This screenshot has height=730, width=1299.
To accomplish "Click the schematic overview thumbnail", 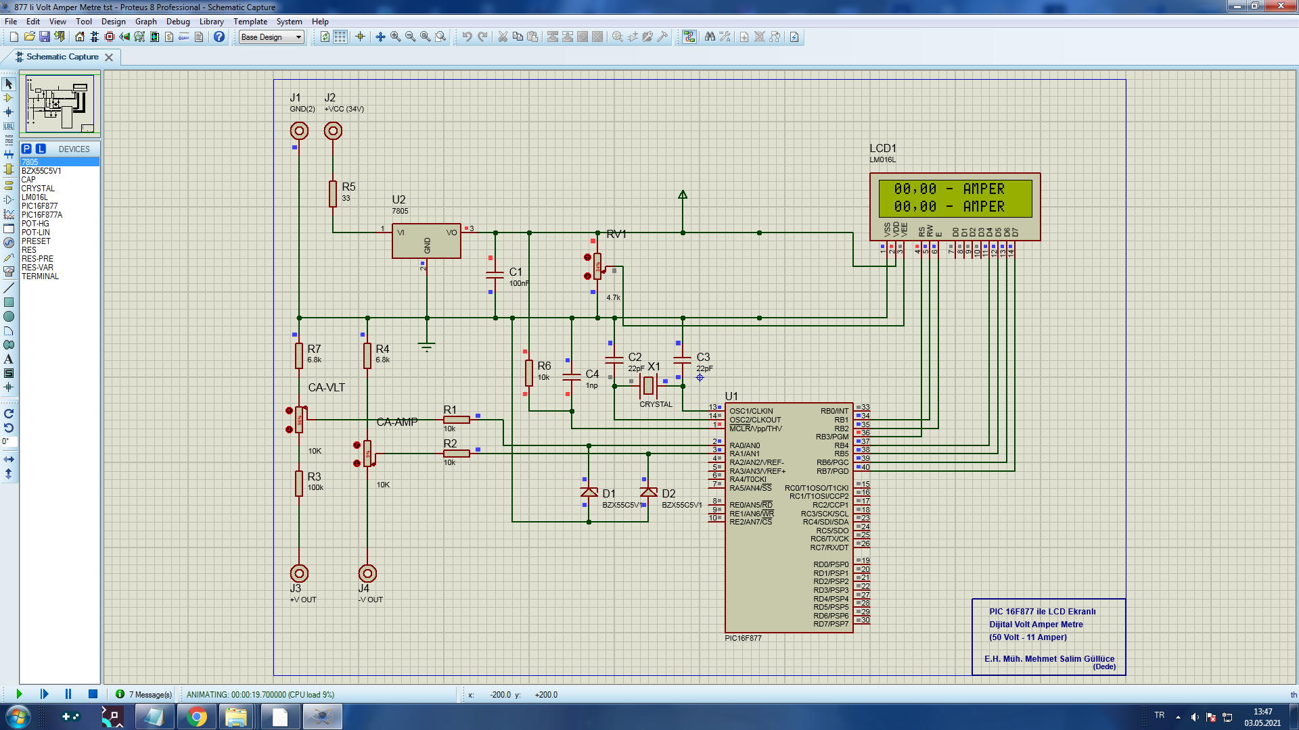I will [x=60, y=103].
